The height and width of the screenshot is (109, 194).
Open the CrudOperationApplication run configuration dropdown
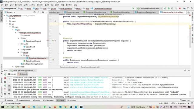pos(149,8)
